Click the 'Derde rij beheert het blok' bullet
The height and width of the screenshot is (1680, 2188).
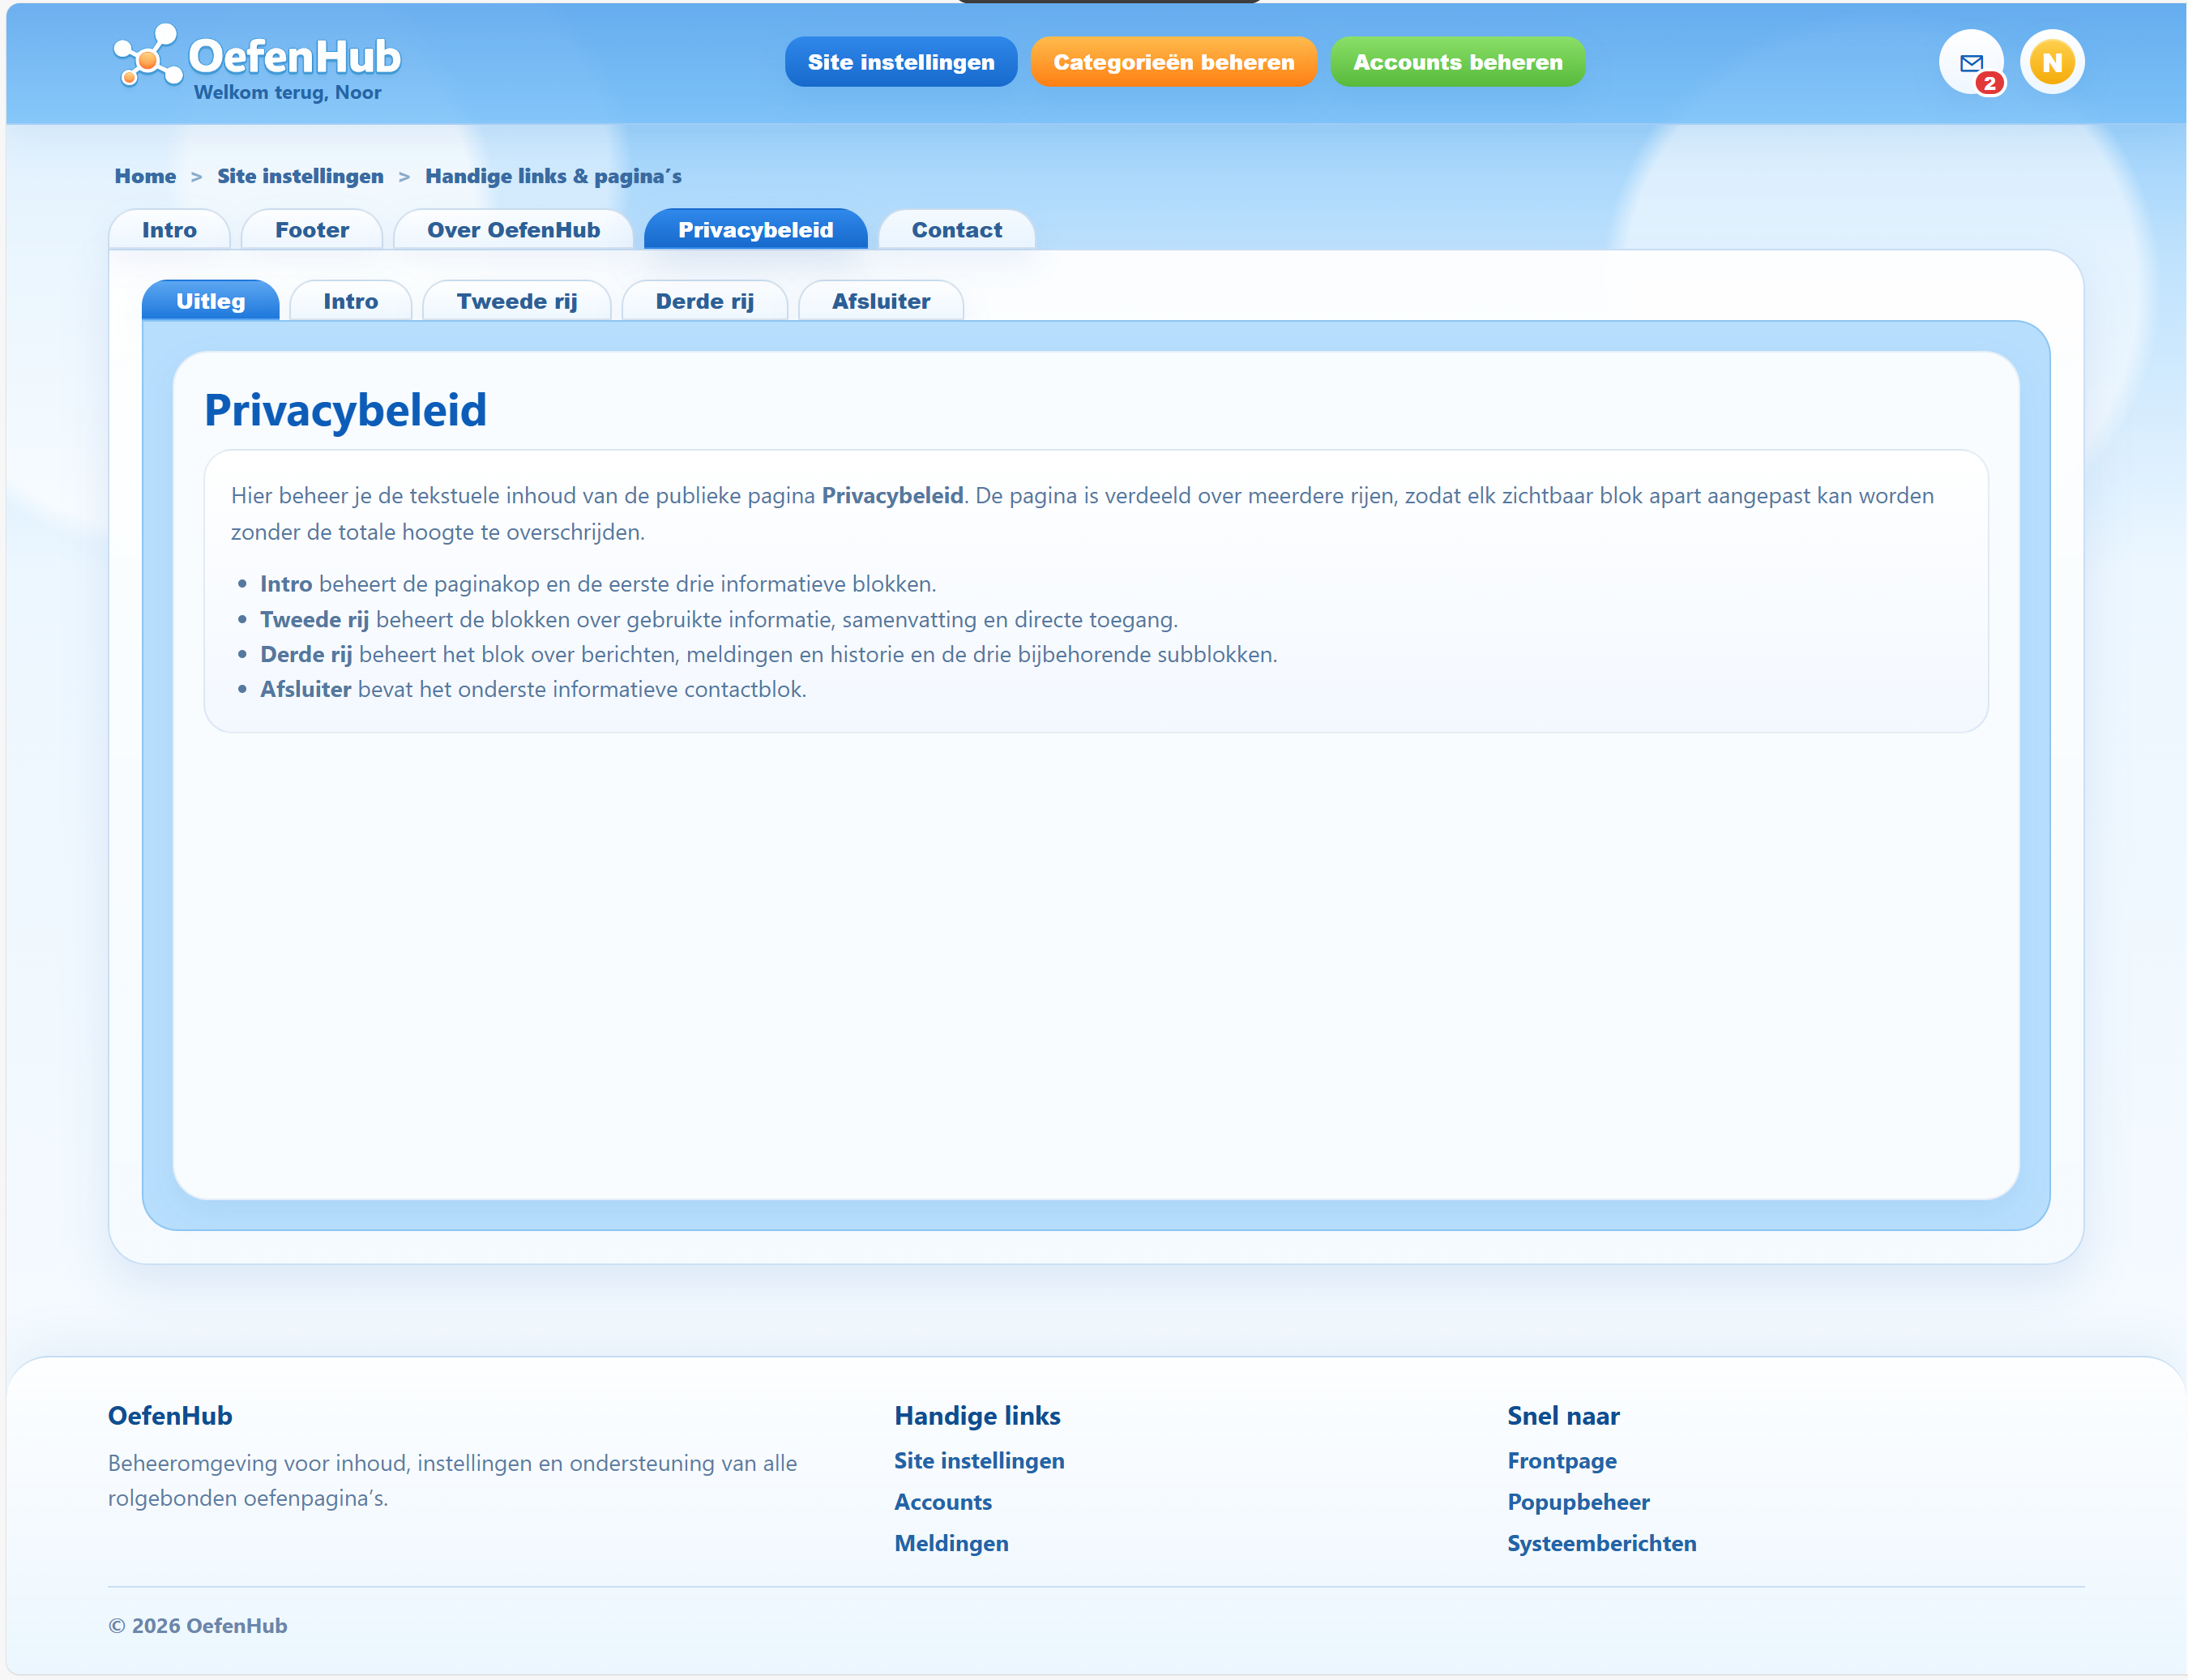[x=768, y=654]
